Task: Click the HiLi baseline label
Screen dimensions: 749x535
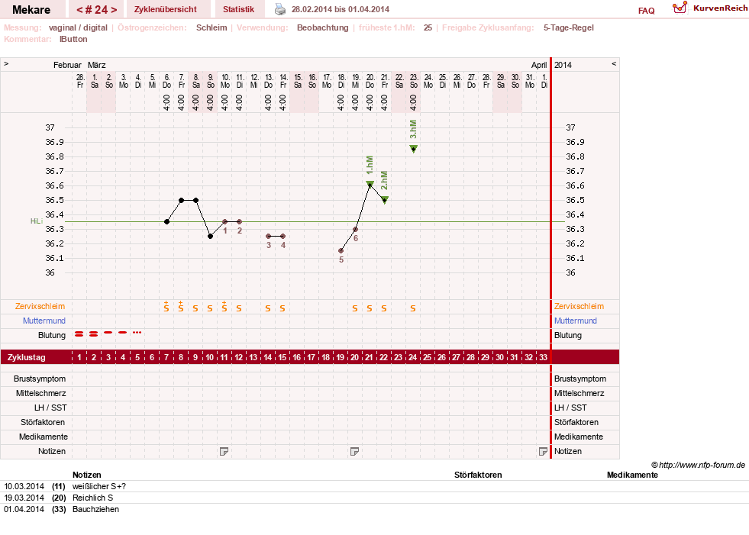Action: (37, 221)
